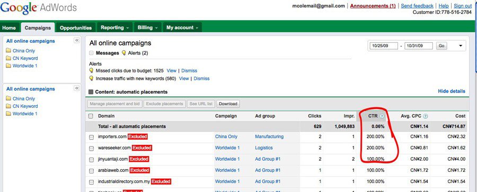
Task: Open Ad Group #1 in jinyuantaji.com row
Action: pos(268,159)
